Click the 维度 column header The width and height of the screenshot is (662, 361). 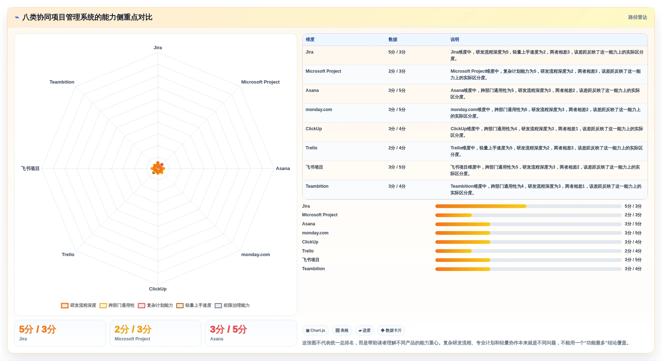(310, 39)
